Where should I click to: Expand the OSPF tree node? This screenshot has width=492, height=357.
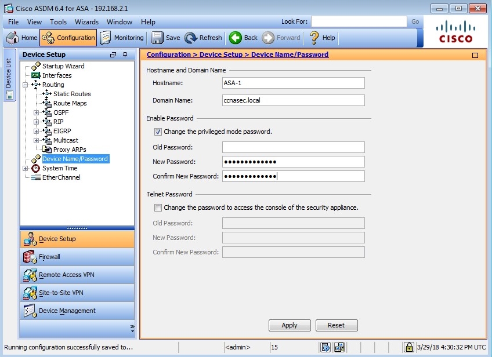coord(37,112)
